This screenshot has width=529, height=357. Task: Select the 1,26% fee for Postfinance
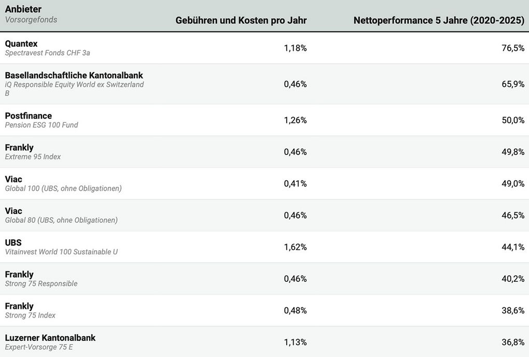295,120
